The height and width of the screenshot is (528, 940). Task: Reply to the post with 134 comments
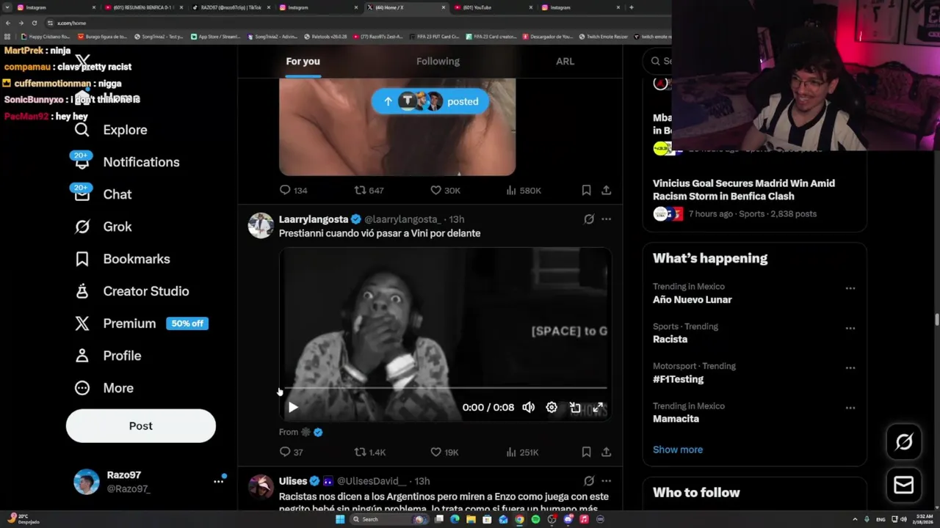click(293, 190)
